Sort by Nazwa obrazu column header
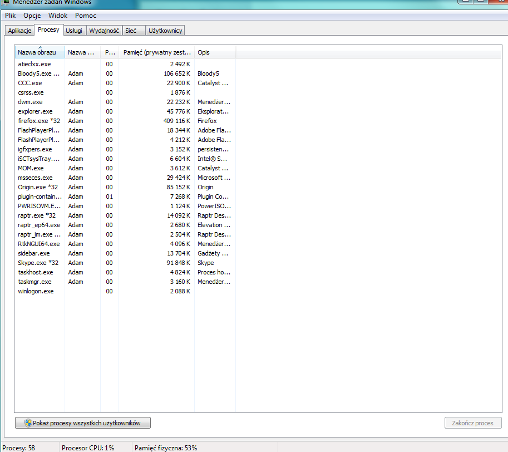The width and height of the screenshot is (508, 452). click(x=40, y=52)
